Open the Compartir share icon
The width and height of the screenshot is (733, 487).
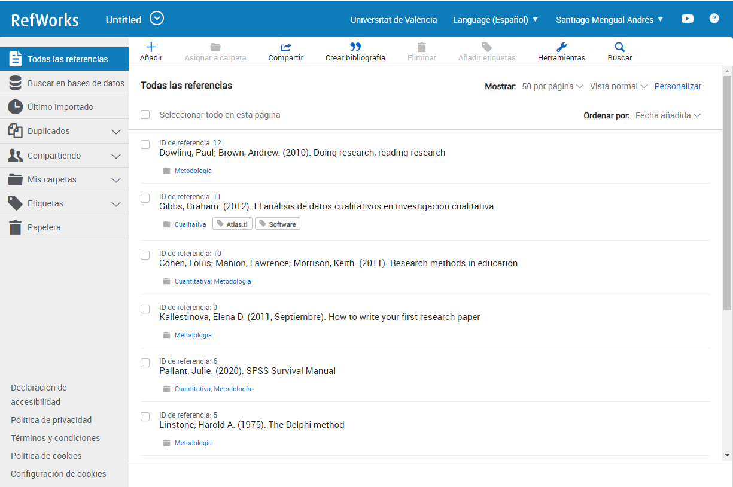click(x=285, y=47)
